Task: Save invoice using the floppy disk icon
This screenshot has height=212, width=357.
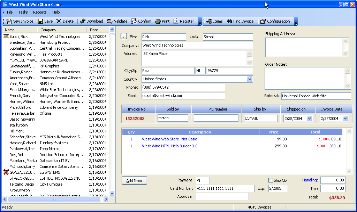Action: click(x=40, y=21)
